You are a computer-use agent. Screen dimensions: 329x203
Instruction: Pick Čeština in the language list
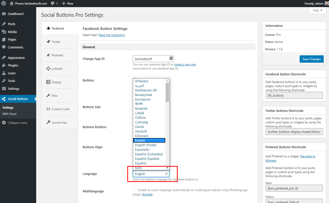tap(149, 118)
